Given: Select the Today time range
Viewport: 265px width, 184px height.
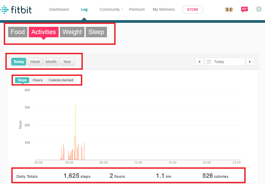Looking at the screenshot, I should click(x=19, y=62).
